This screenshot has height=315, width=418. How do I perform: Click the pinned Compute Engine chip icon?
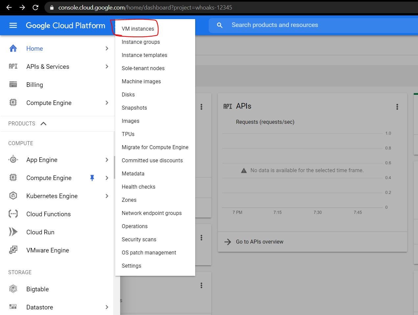click(13, 103)
